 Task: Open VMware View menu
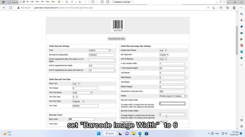[37, 2]
